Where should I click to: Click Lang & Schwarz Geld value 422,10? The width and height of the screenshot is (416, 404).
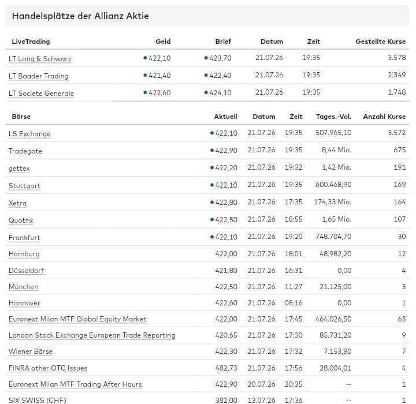click(159, 58)
